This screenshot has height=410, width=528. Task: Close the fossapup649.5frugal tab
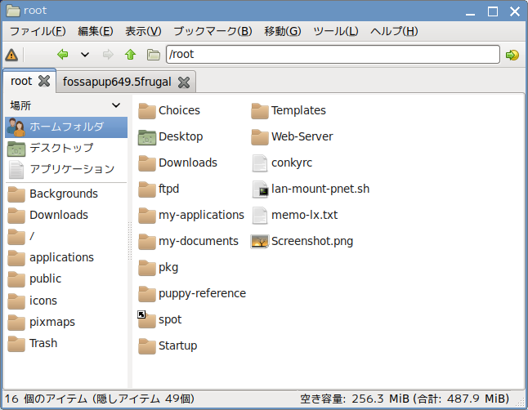(184, 82)
